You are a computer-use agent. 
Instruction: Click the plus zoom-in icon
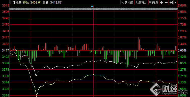pyautogui.click(x=161, y=3)
